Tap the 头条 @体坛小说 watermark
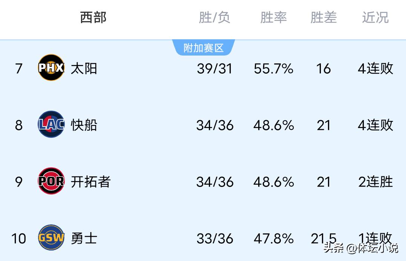The height and width of the screenshot is (261, 406). 360,248
